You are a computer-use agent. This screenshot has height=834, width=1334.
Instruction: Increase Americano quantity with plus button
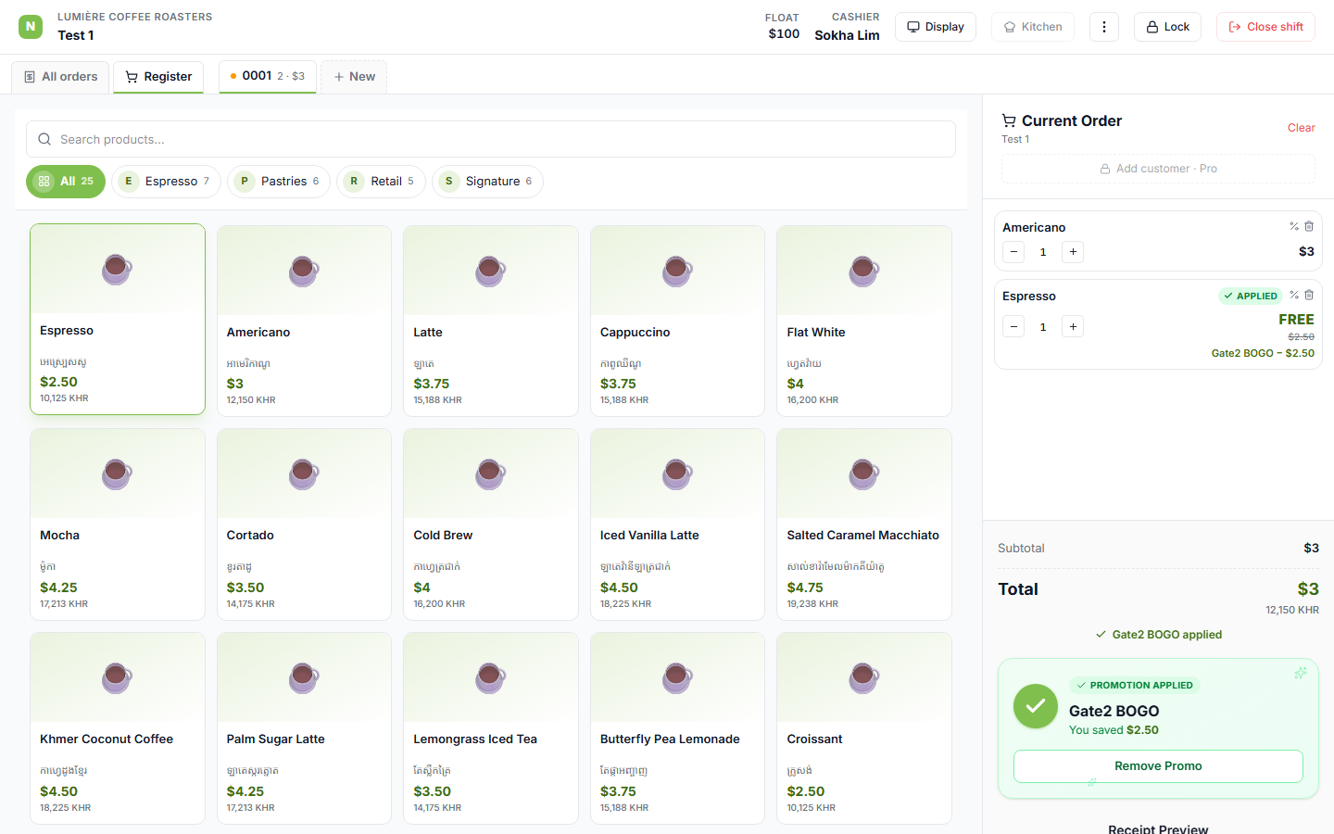click(x=1073, y=252)
